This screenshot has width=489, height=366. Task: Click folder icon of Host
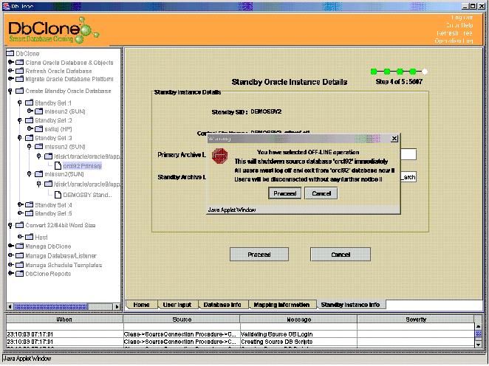[29, 237]
